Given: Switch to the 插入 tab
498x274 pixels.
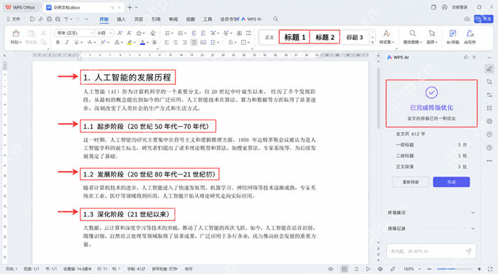Looking at the screenshot, I should tap(122, 19).
